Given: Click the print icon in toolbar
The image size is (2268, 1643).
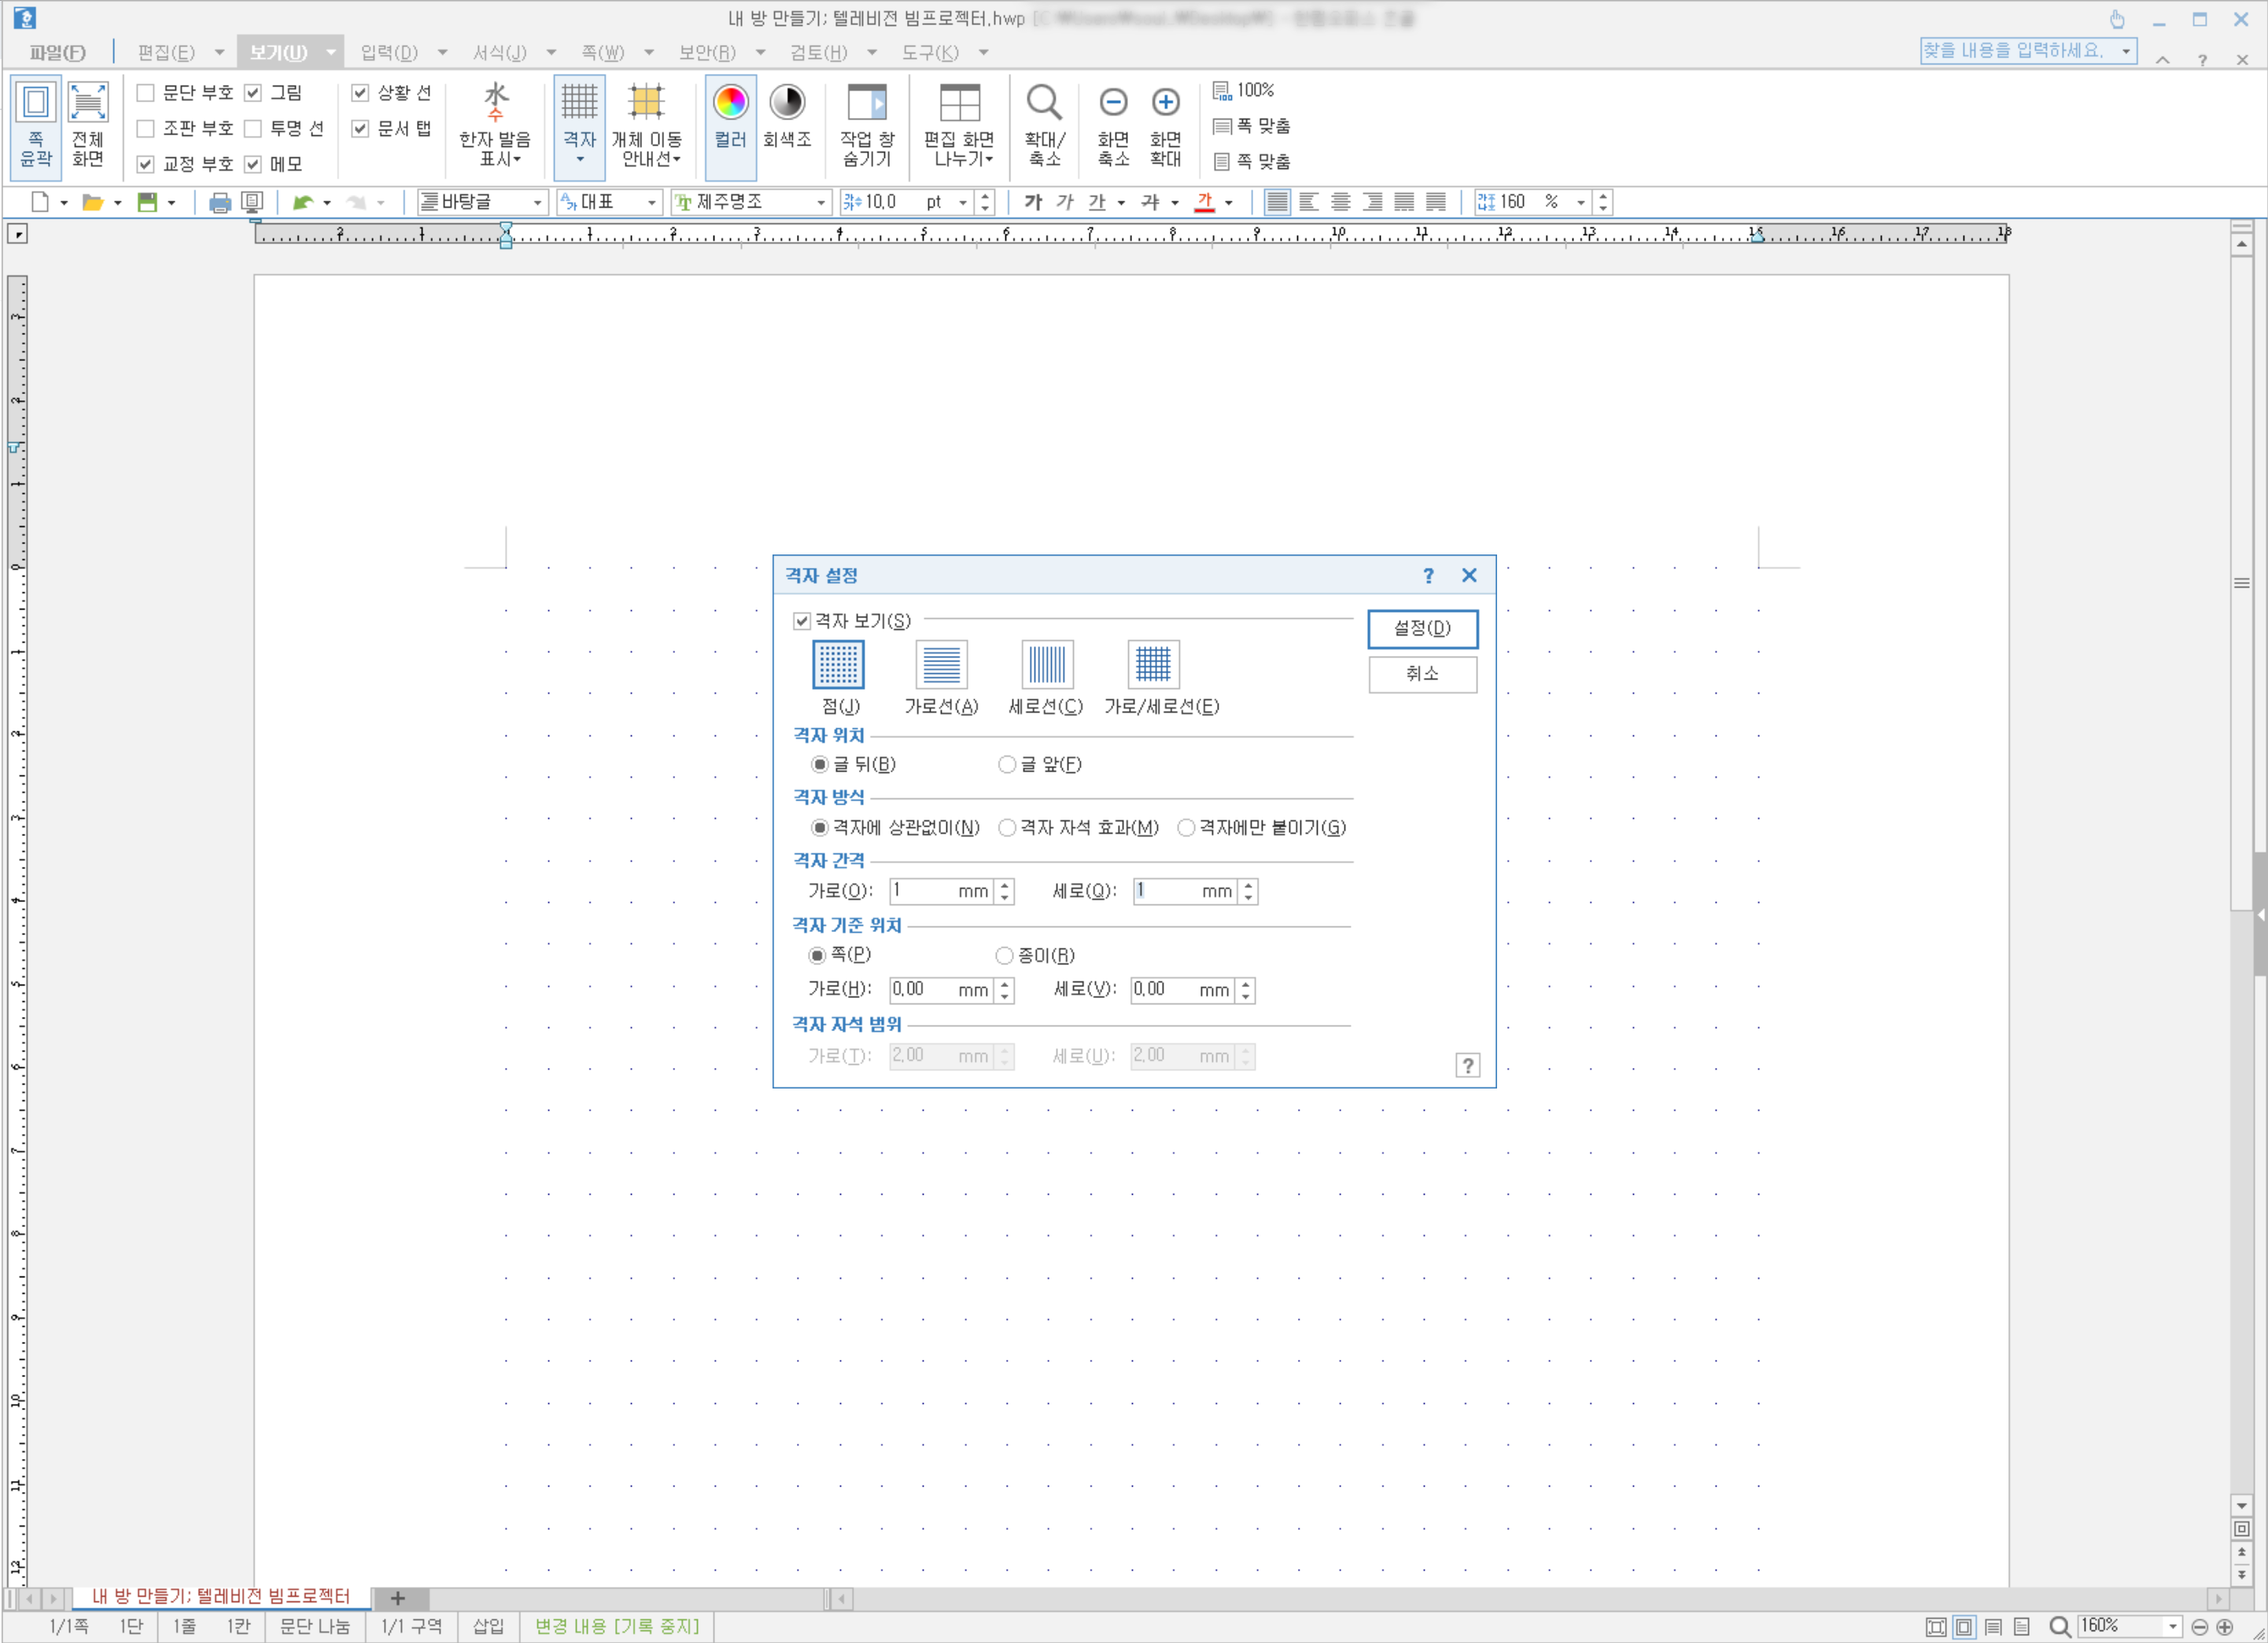Looking at the screenshot, I should pyautogui.click(x=219, y=203).
